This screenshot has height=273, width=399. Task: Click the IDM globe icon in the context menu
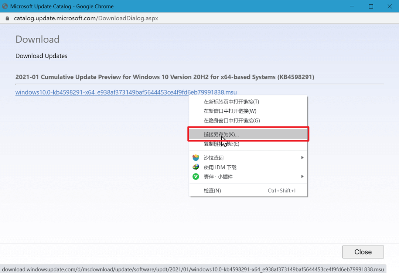(x=196, y=167)
